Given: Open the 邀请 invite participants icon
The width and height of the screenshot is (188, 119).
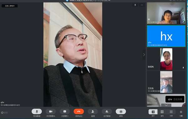Looking at the screenshot, I should coord(93,111).
